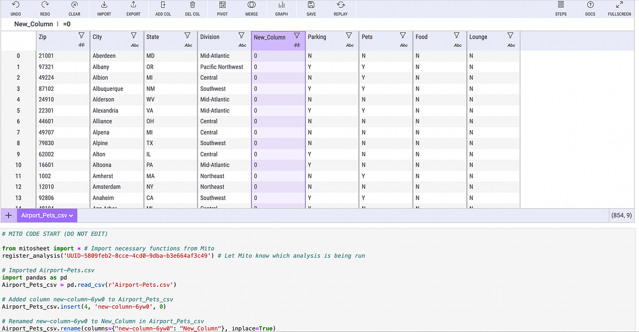Click the Redo icon
Image resolution: width=639 pixels, height=332 pixels.
tap(45, 9)
